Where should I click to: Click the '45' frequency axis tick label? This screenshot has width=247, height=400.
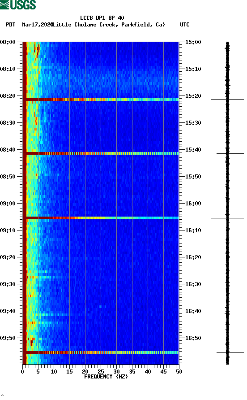pyautogui.click(x=163, y=372)
